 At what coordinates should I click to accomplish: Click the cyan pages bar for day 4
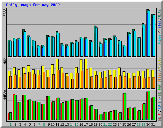[x=25, y=44]
